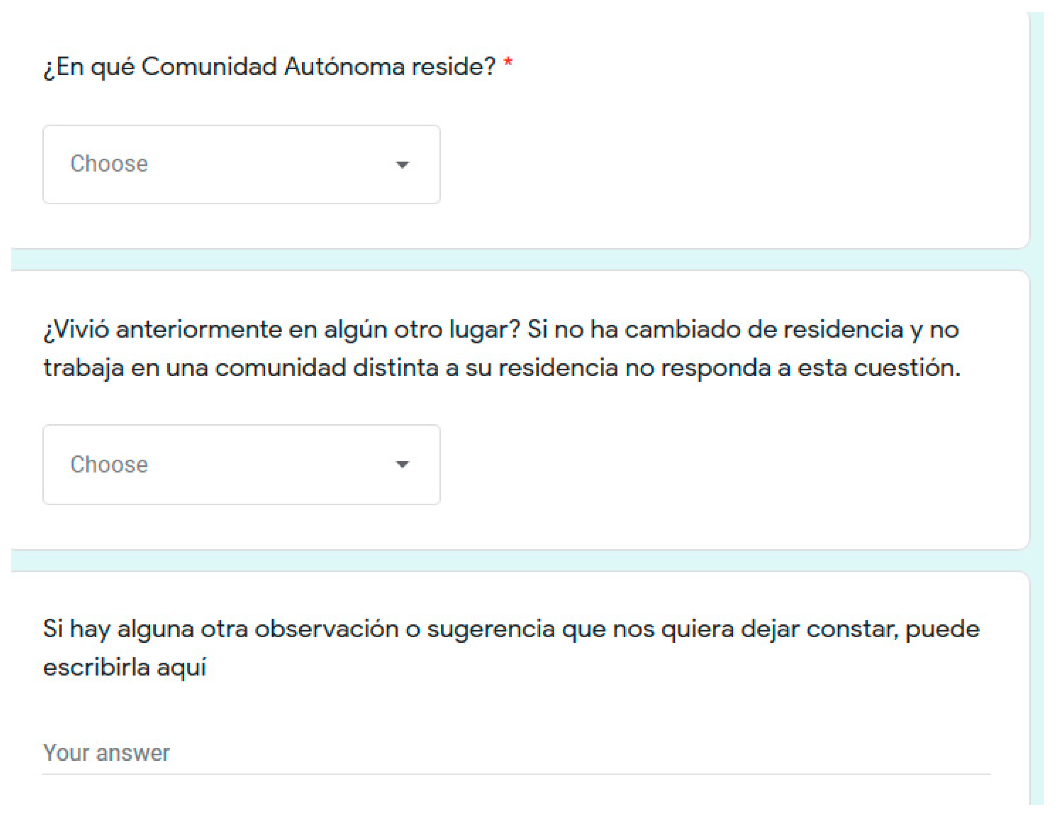This screenshot has height=820, width=1059.
Task: Click the 'Choose' placeholder under Comunidad Autónoma question
Action: (x=109, y=164)
